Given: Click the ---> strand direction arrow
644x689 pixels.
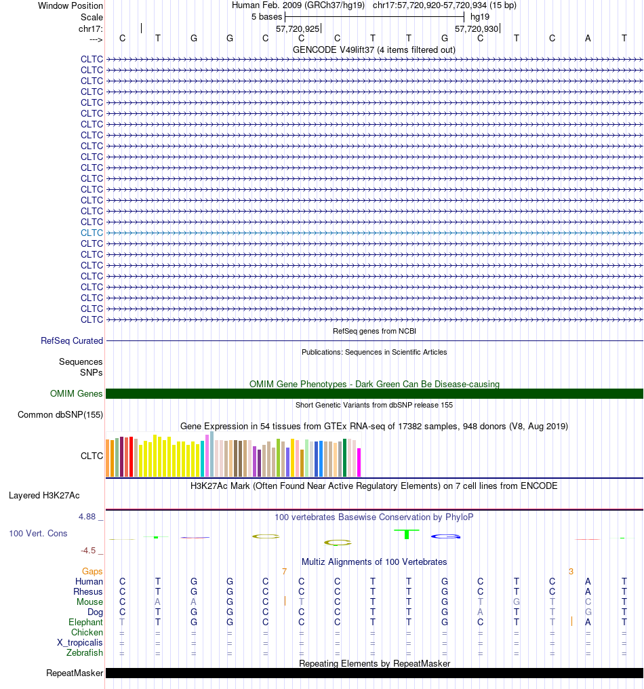Looking at the screenshot, I should [x=96, y=40].
